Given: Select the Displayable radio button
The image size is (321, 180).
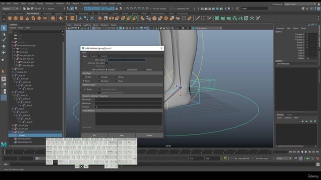Looking at the screenshot, I should click(125, 69).
